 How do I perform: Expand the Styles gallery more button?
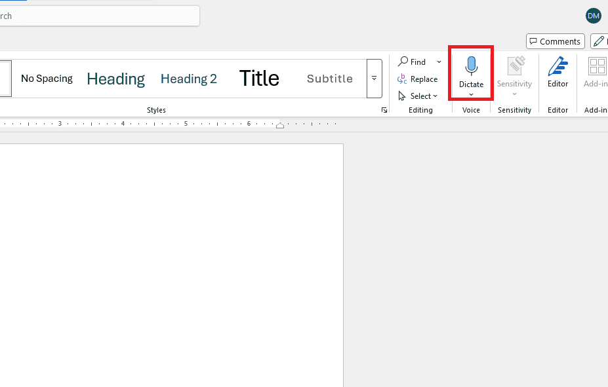375,79
